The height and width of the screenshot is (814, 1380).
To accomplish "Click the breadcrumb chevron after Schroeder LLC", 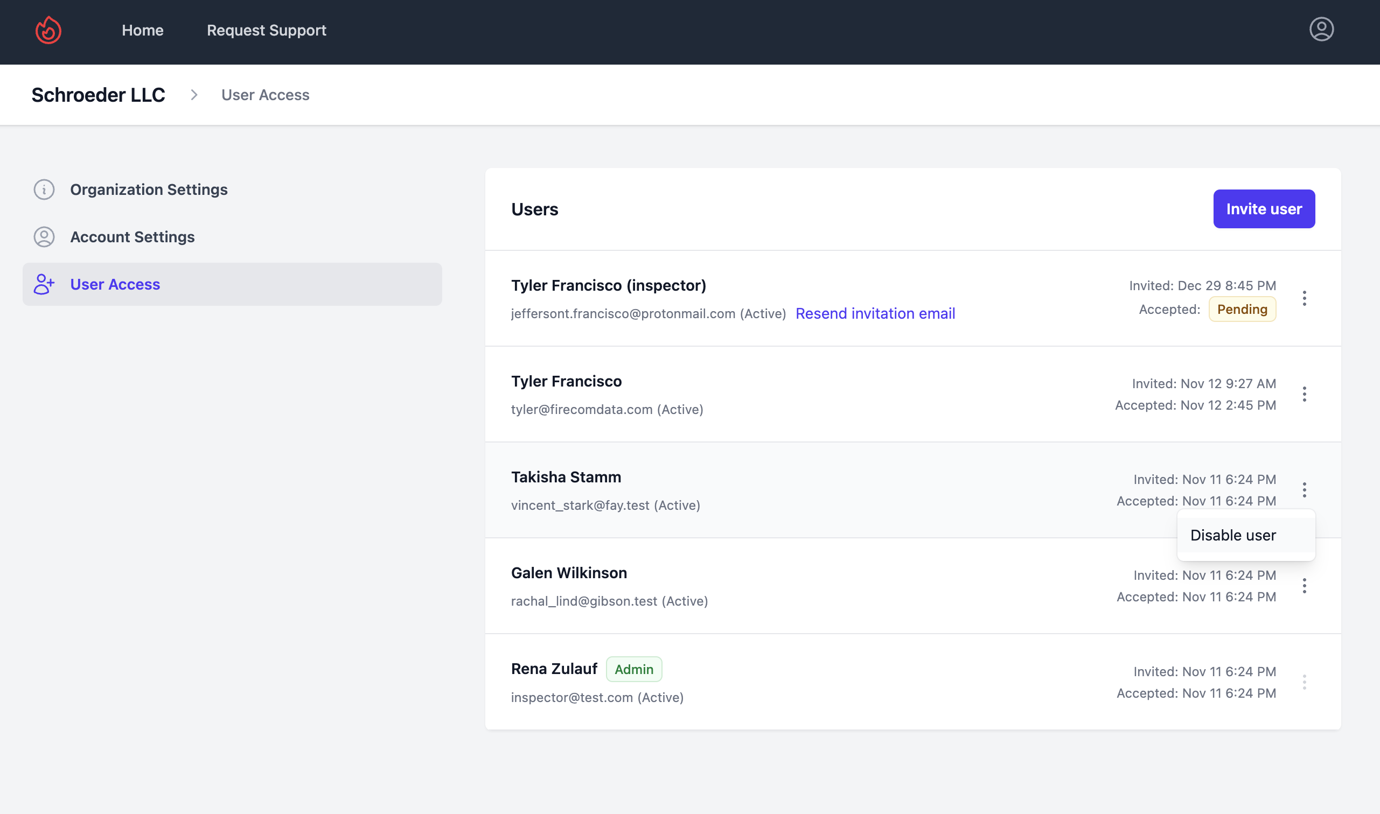I will click(x=193, y=94).
